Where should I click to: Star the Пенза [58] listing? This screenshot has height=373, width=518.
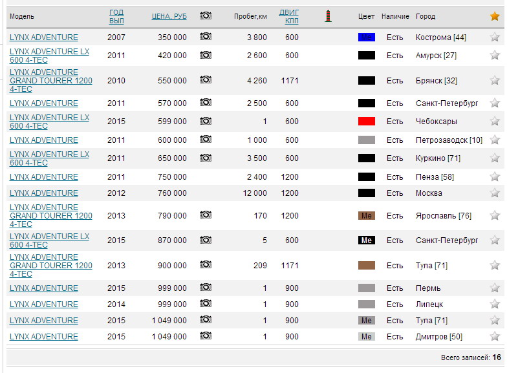pyautogui.click(x=495, y=177)
